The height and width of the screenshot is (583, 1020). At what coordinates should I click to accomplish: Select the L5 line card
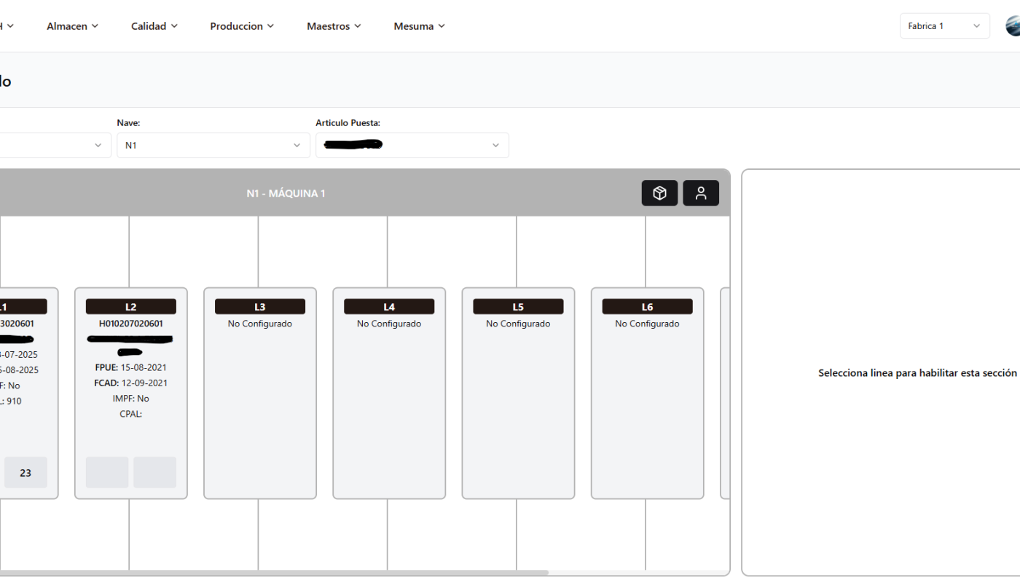(x=518, y=394)
